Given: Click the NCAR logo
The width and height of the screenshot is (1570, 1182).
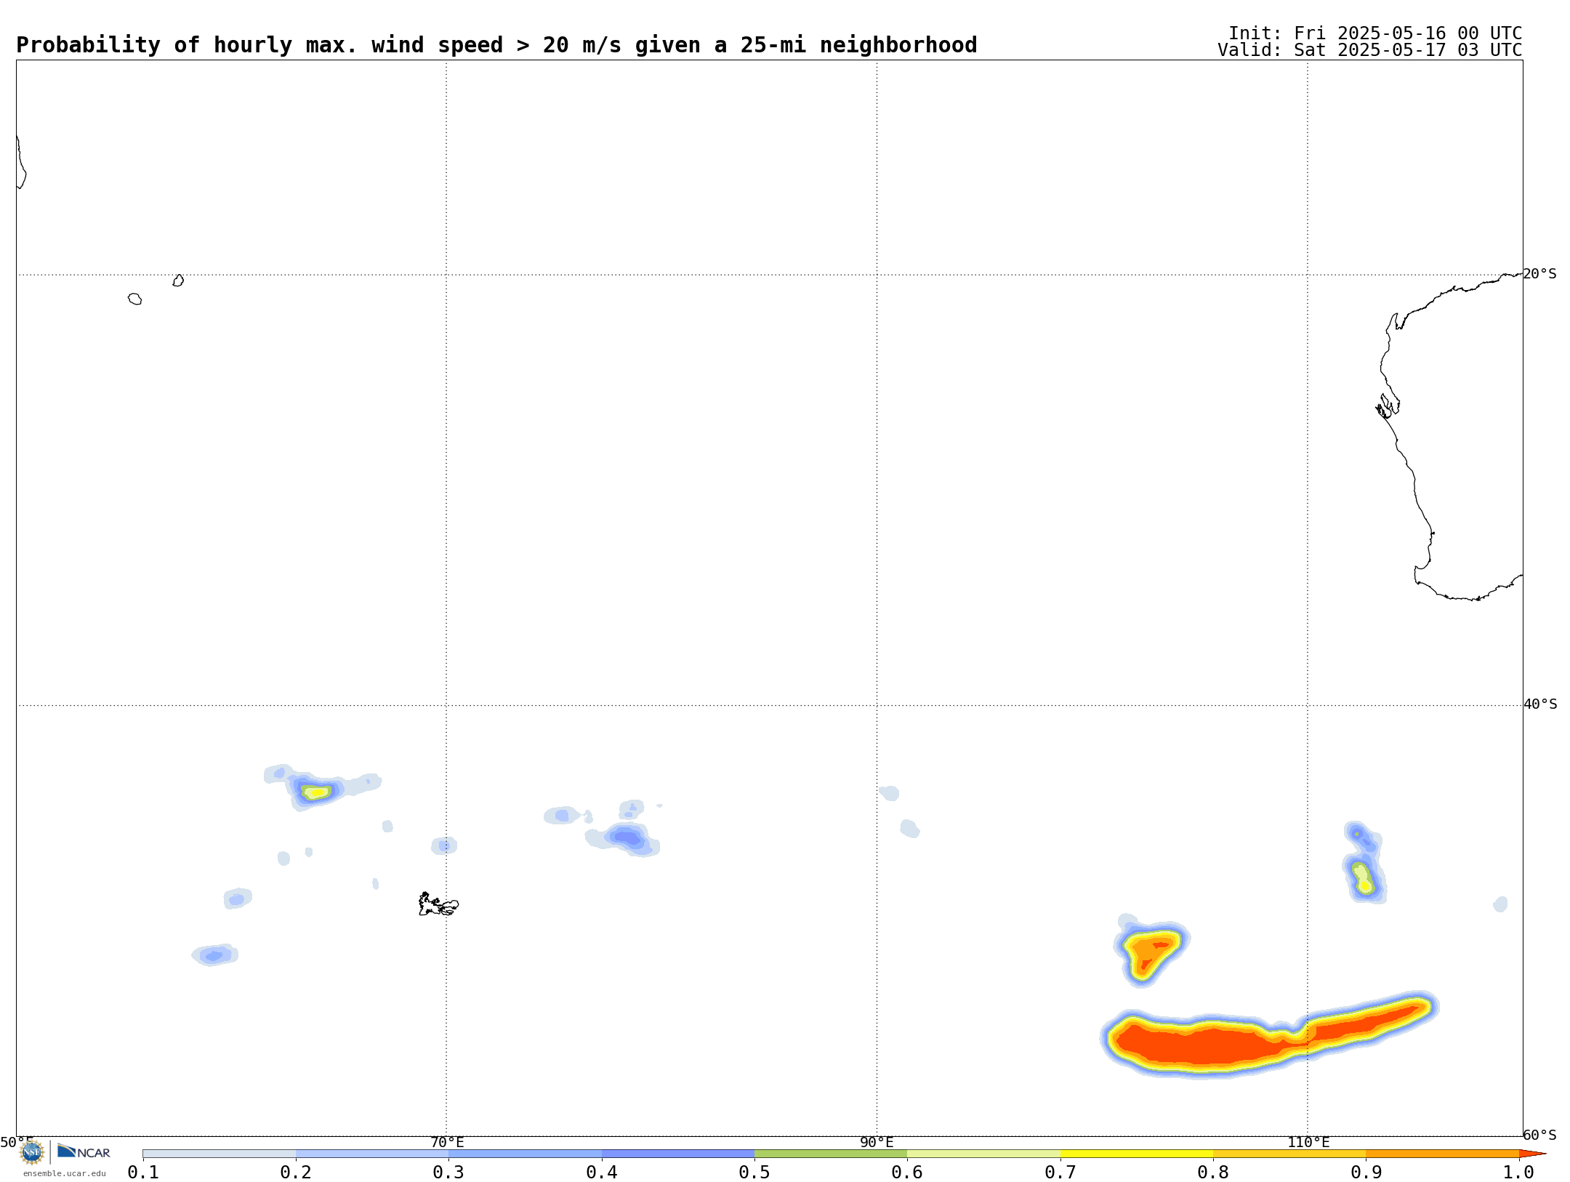Looking at the screenshot, I should (x=84, y=1152).
